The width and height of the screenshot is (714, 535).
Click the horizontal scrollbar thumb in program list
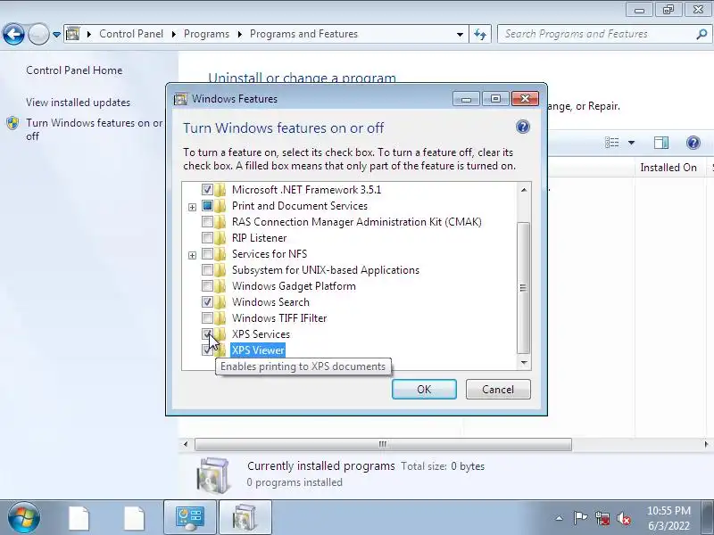point(383,444)
